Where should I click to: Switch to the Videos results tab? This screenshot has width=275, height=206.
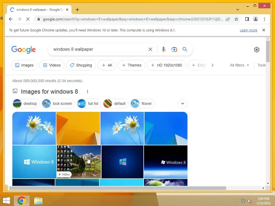[x=52, y=65]
